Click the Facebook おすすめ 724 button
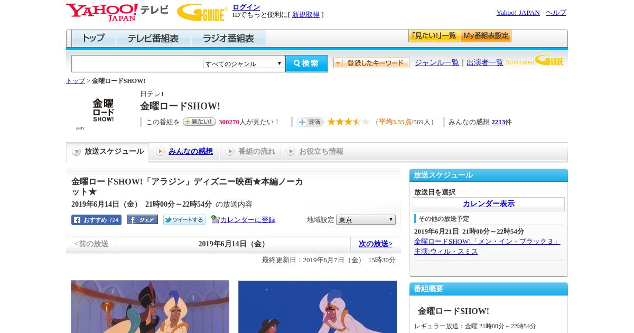Image resolution: width=634 pixels, height=333 pixels. tap(96, 220)
